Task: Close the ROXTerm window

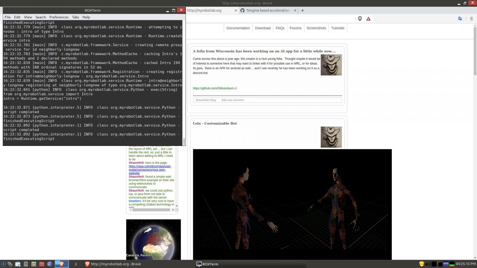Action: coord(181,10)
